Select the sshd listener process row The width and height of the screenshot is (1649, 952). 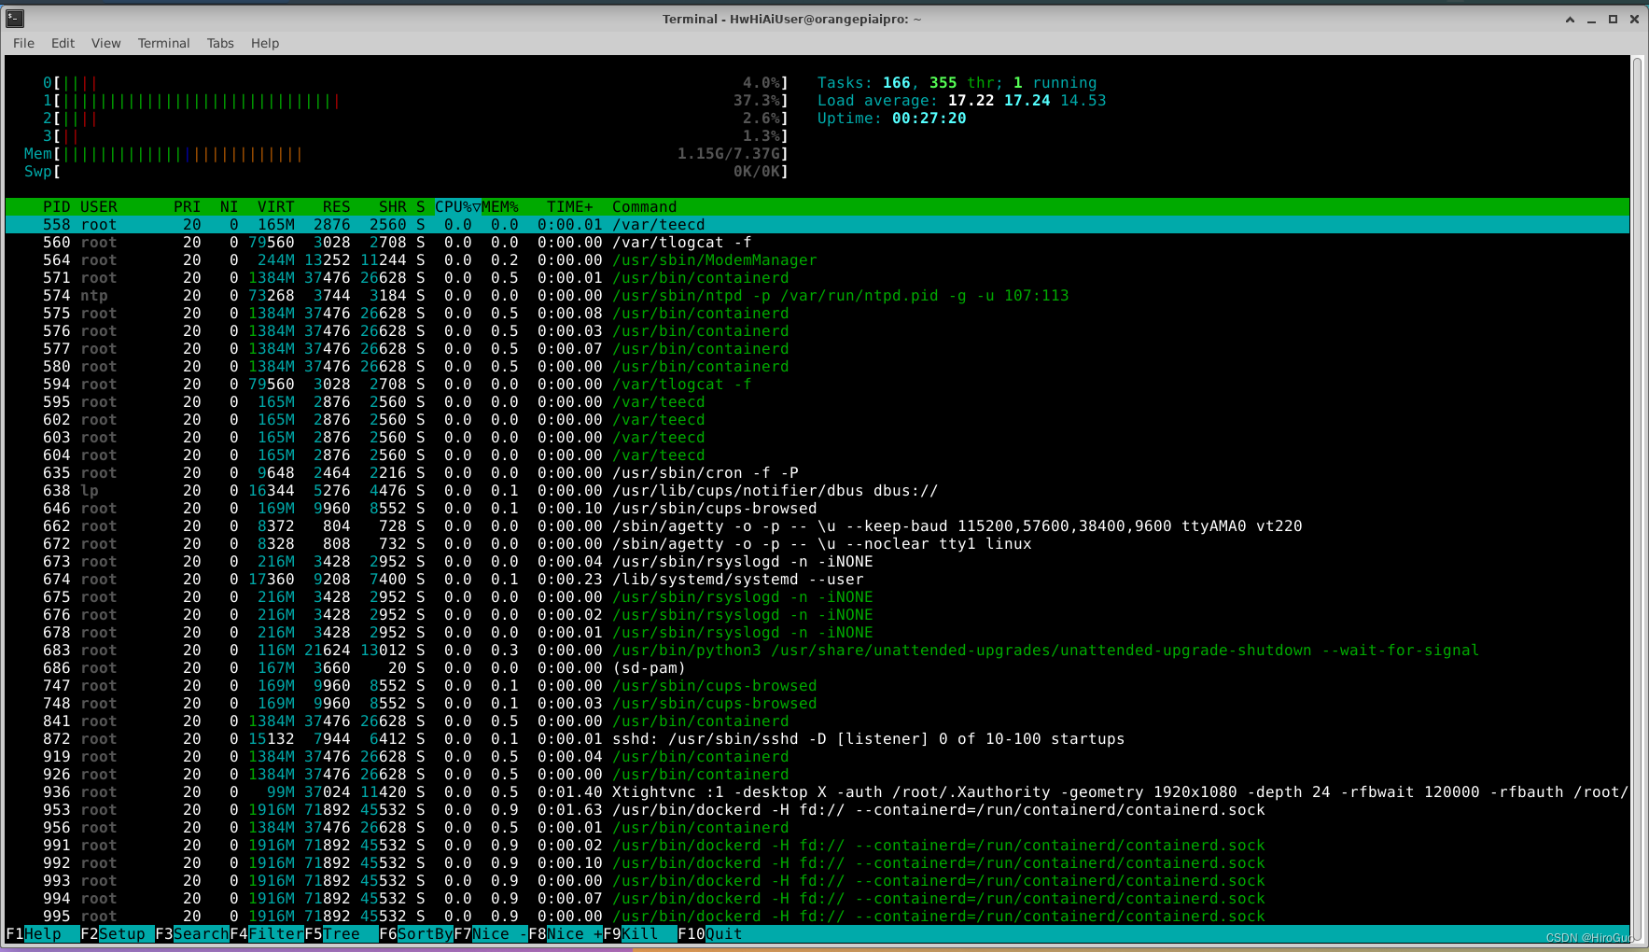(x=817, y=739)
